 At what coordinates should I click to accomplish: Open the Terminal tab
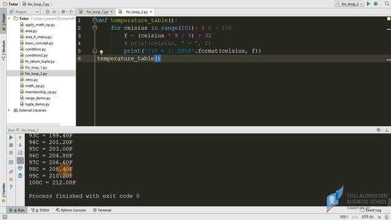[102, 210]
